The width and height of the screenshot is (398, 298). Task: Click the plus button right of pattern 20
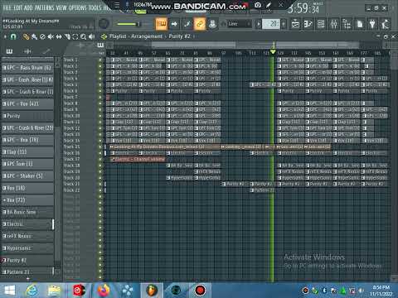(x=284, y=24)
